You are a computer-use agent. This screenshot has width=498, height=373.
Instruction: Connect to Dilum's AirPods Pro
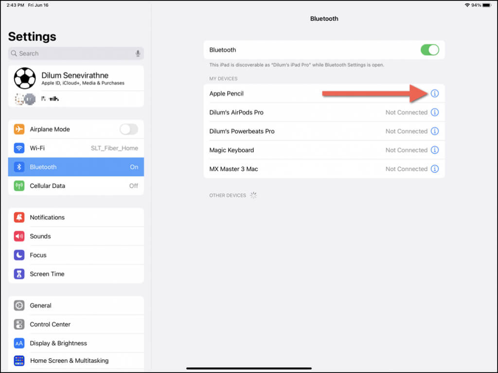point(324,112)
